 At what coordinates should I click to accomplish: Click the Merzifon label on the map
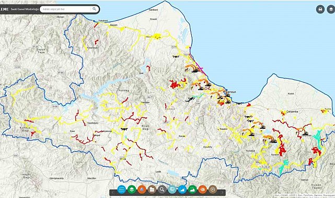click(x=91, y=178)
